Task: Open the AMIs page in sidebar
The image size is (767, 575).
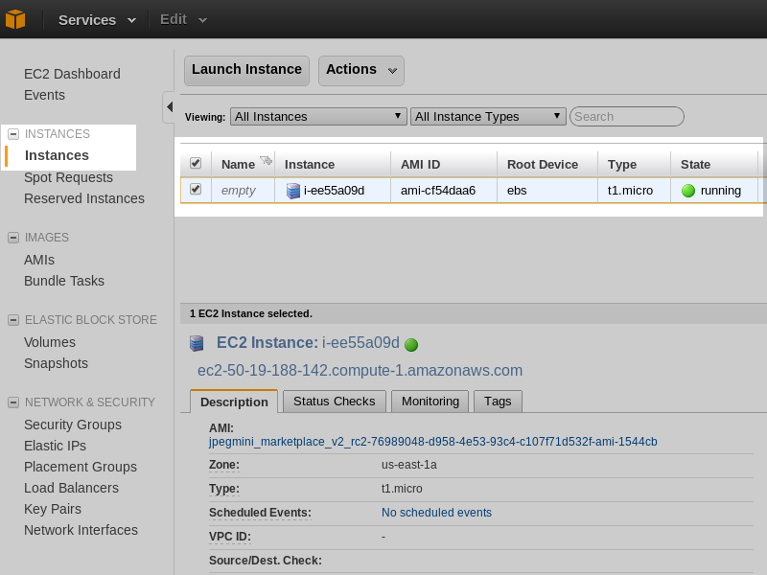Action: [x=39, y=260]
